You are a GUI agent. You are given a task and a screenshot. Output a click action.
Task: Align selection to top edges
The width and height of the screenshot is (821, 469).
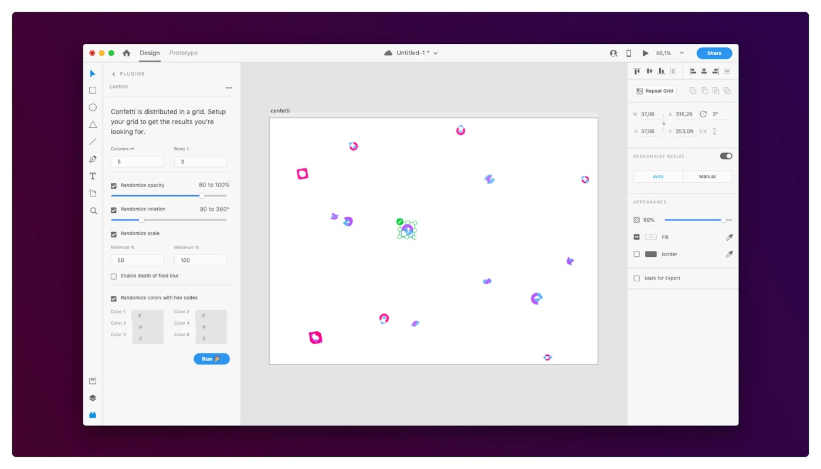click(637, 71)
